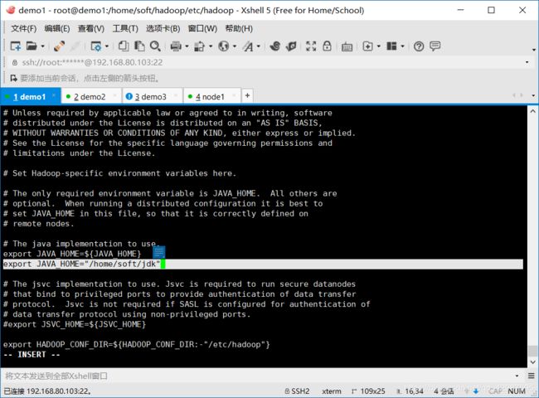
Task: Click the tab arrangement panes icon
Action: [x=391, y=46]
